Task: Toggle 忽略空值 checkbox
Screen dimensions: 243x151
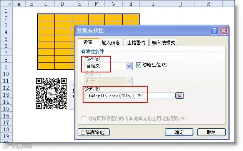Action: [x=138, y=65]
